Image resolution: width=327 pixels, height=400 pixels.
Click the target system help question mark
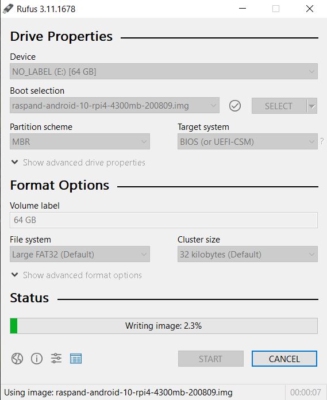point(322,141)
